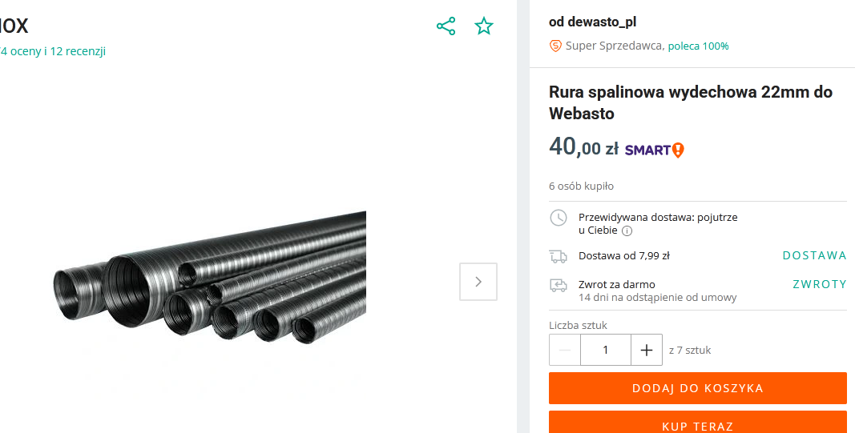Viewport: 855px width, 433px height.
Task: Click the exhaust pipes product photo
Action: pos(210,276)
